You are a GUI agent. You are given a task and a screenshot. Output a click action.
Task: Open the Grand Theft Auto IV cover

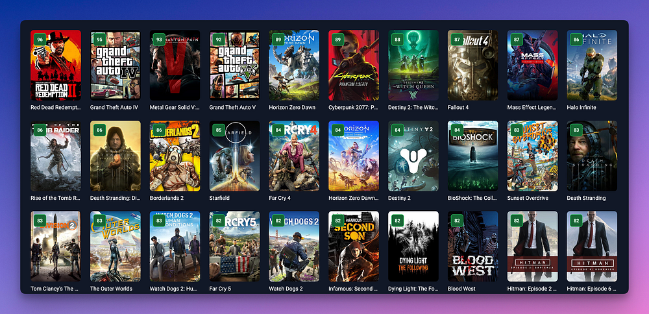pyautogui.click(x=116, y=65)
